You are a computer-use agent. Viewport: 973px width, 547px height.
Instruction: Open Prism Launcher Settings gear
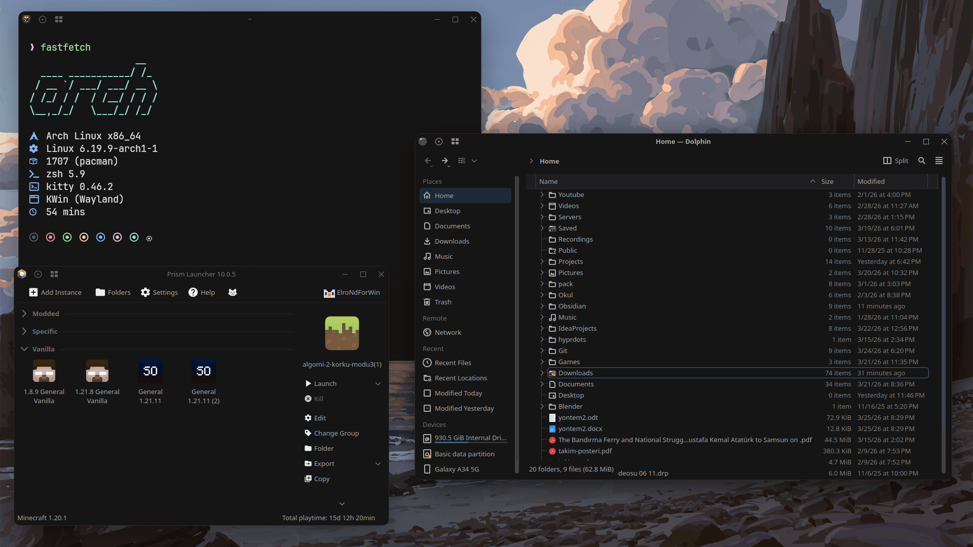[145, 292]
